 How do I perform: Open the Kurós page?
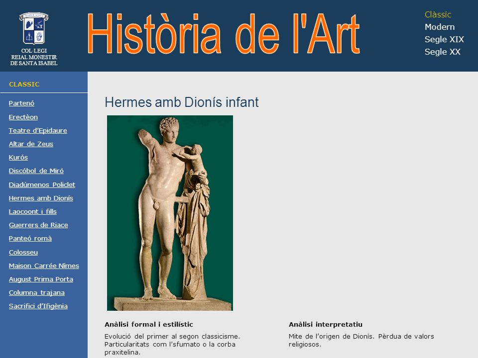[x=18, y=158]
